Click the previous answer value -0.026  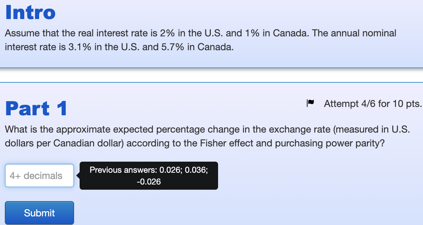click(x=150, y=181)
